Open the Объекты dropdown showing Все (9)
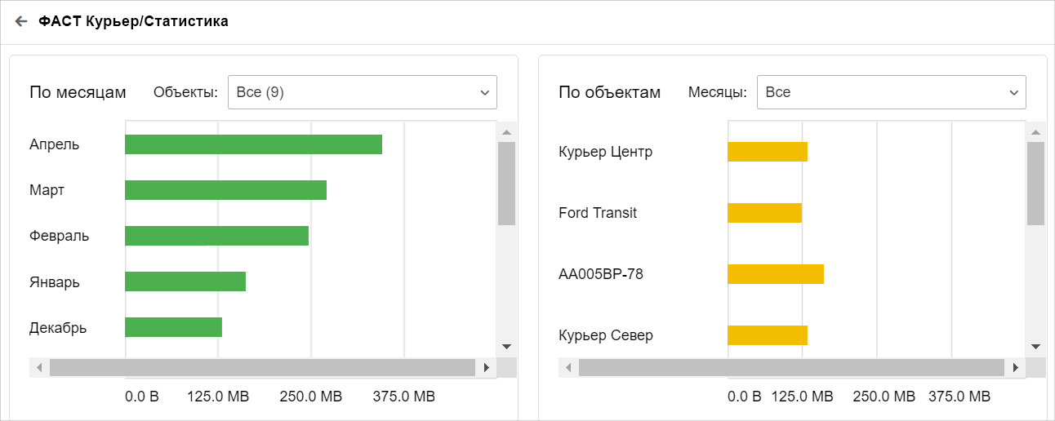Screen dimensions: 1055x421 pos(362,92)
